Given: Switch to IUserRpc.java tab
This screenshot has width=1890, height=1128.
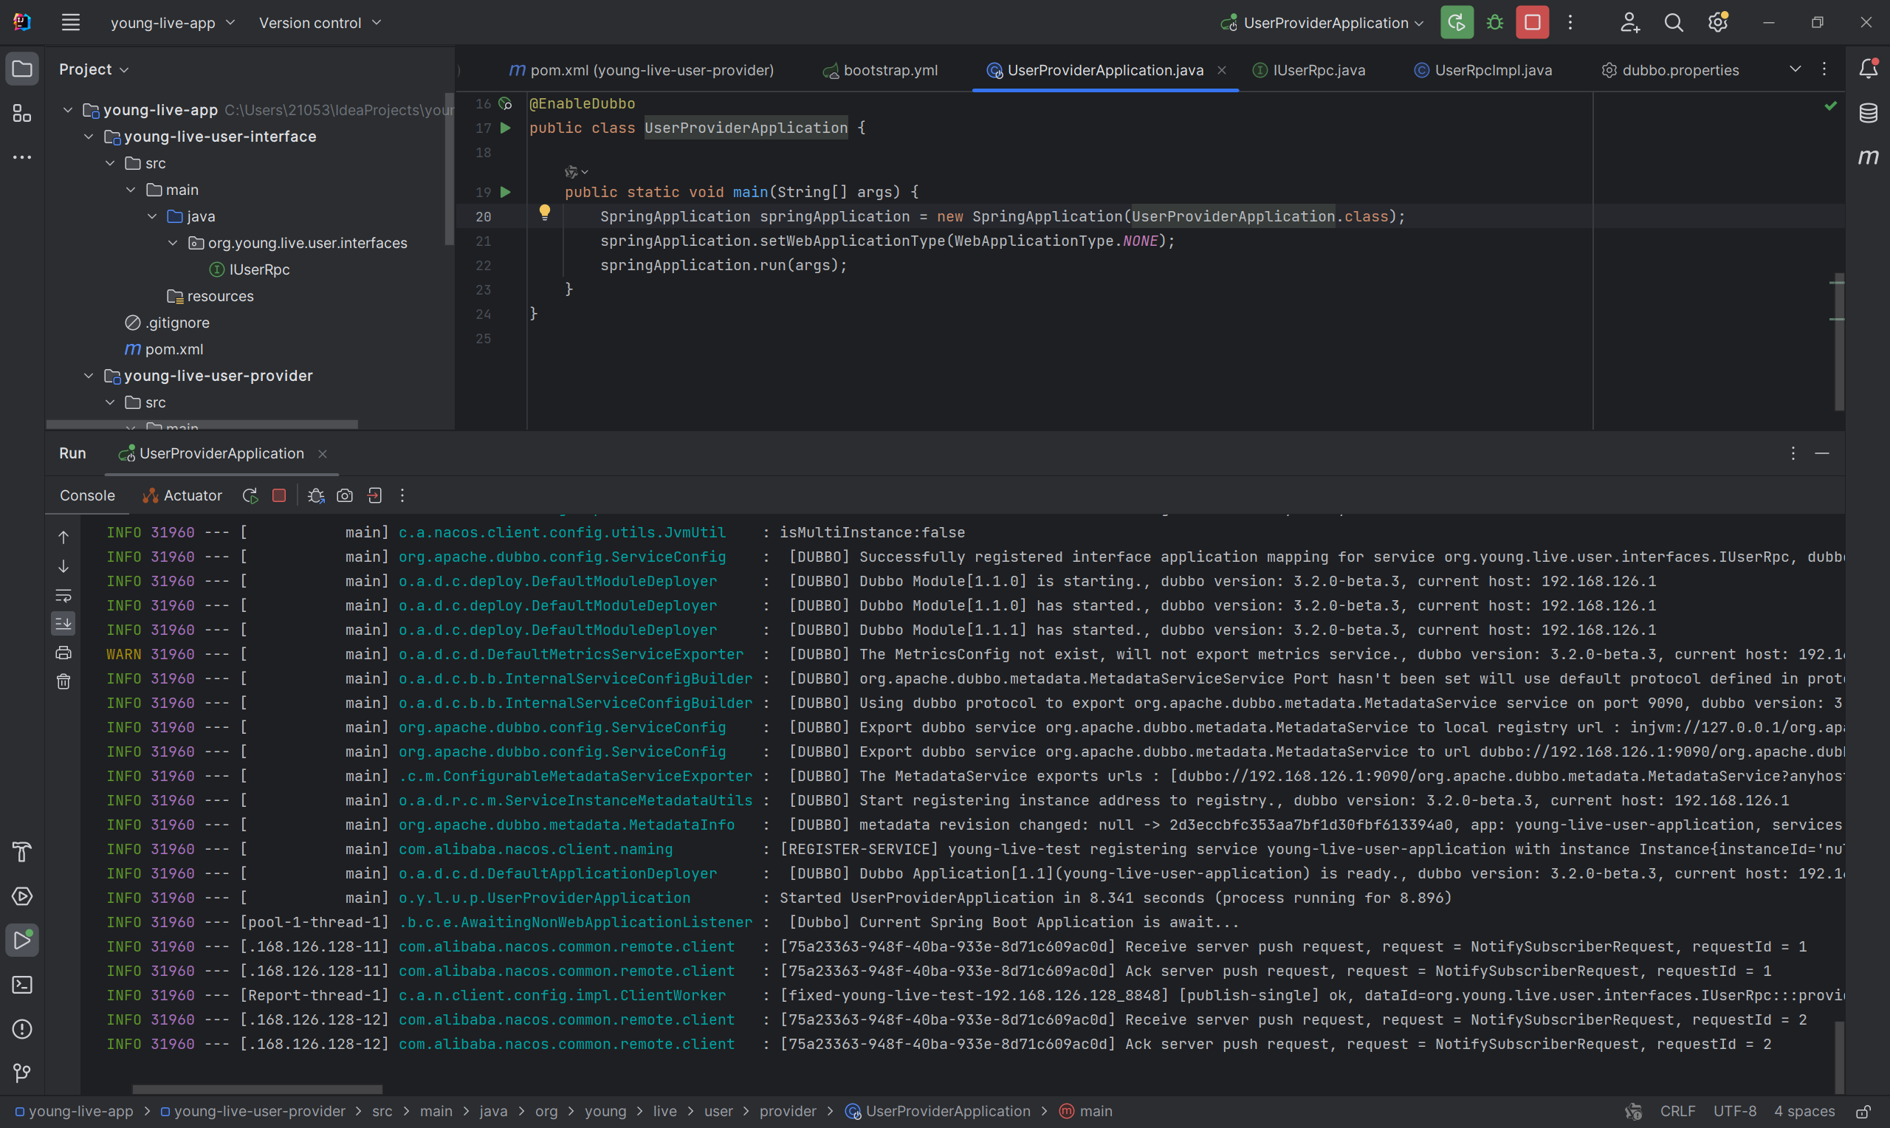Looking at the screenshot, I should click(1309, 70).
